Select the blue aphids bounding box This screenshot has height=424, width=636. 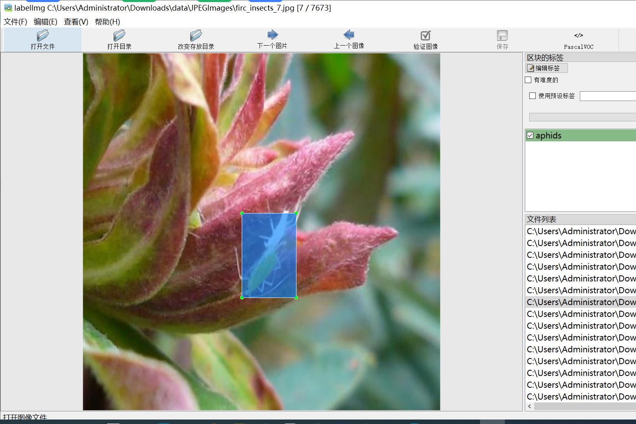pos(269,255)
